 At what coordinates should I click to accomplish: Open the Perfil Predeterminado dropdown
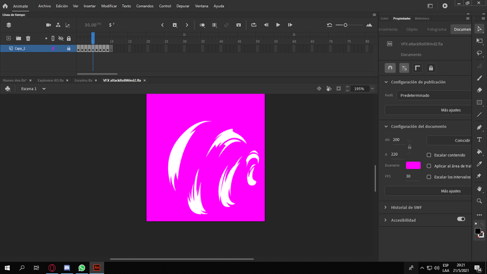coord(434,95)
